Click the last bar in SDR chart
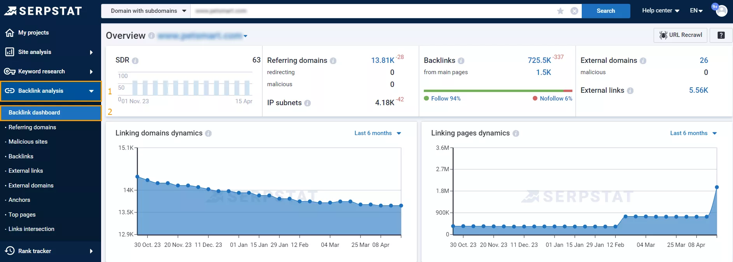 [247, 88]
